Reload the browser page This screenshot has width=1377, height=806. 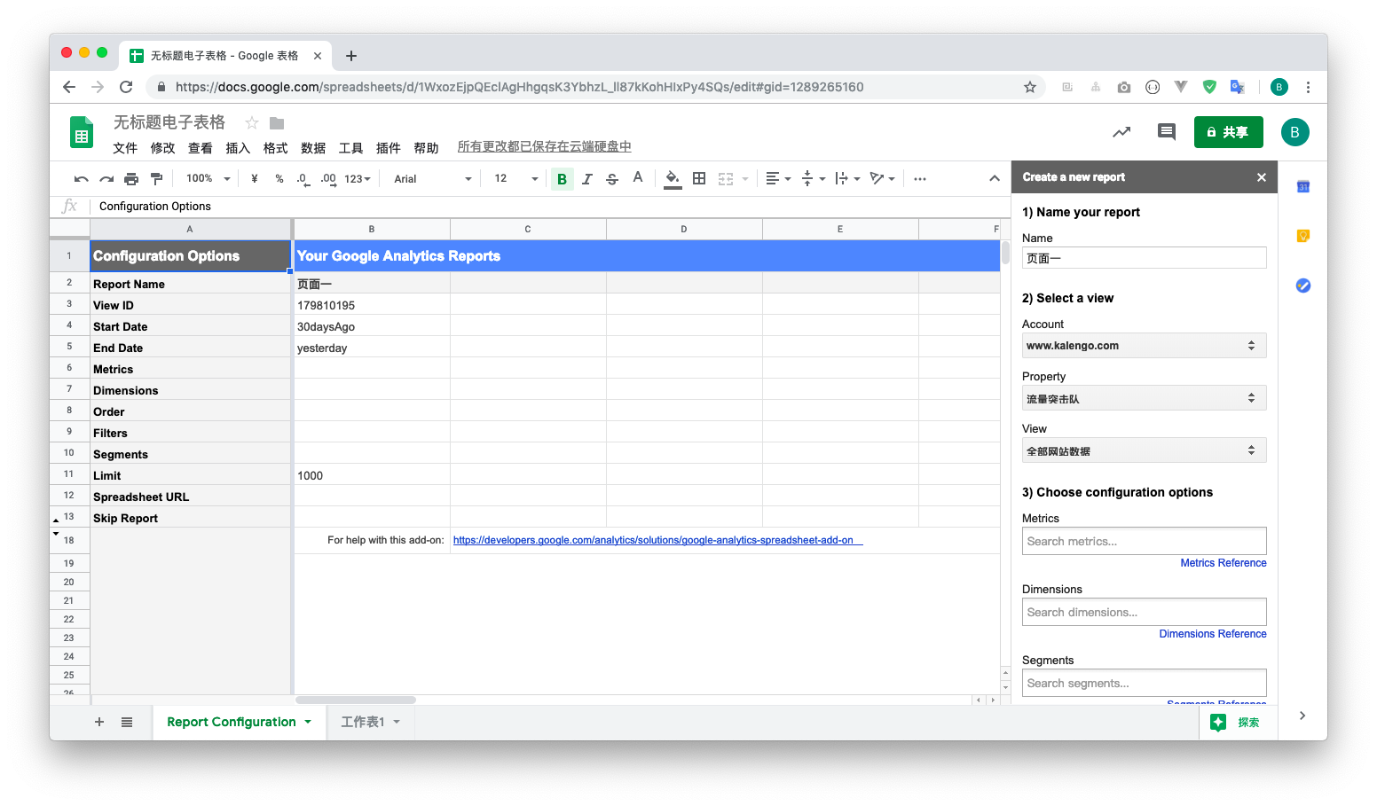pos(126,87)
